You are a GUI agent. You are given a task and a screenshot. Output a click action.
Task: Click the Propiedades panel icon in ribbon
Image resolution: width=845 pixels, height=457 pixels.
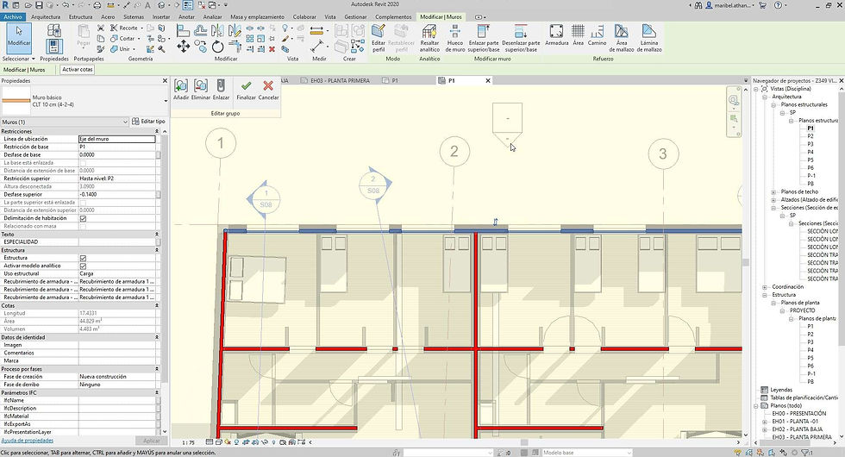tap(53, 47)
